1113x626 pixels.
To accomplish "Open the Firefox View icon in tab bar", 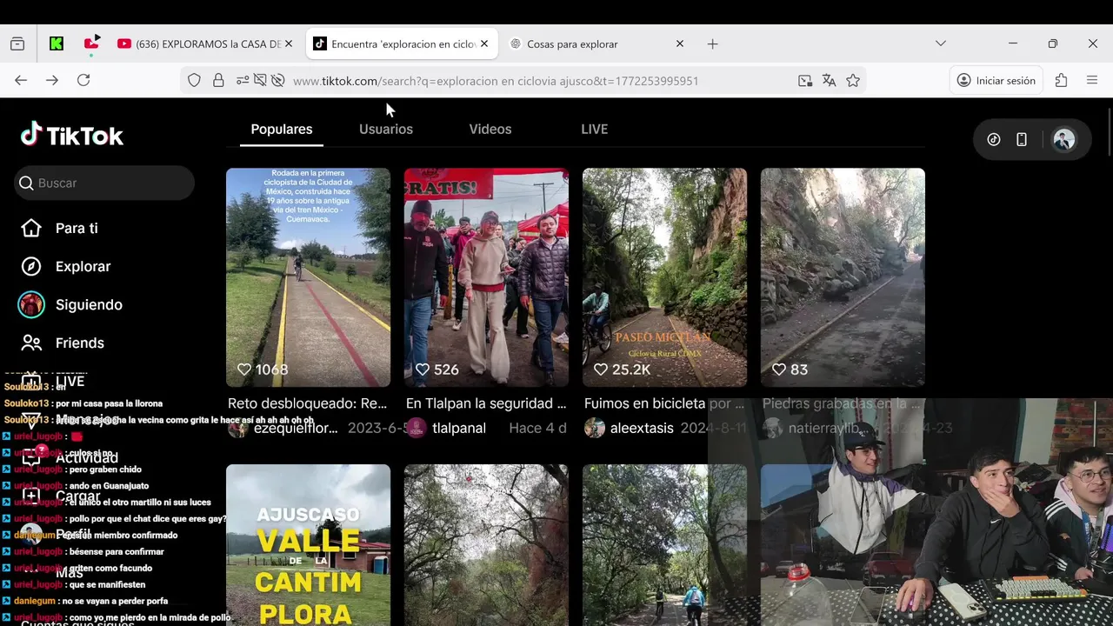I will tap(17, 44).
